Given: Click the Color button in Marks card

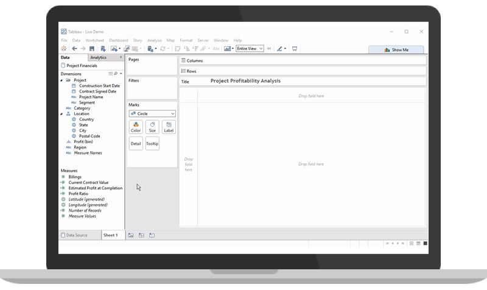Looking at the screenshot, I should pos(136,127).
